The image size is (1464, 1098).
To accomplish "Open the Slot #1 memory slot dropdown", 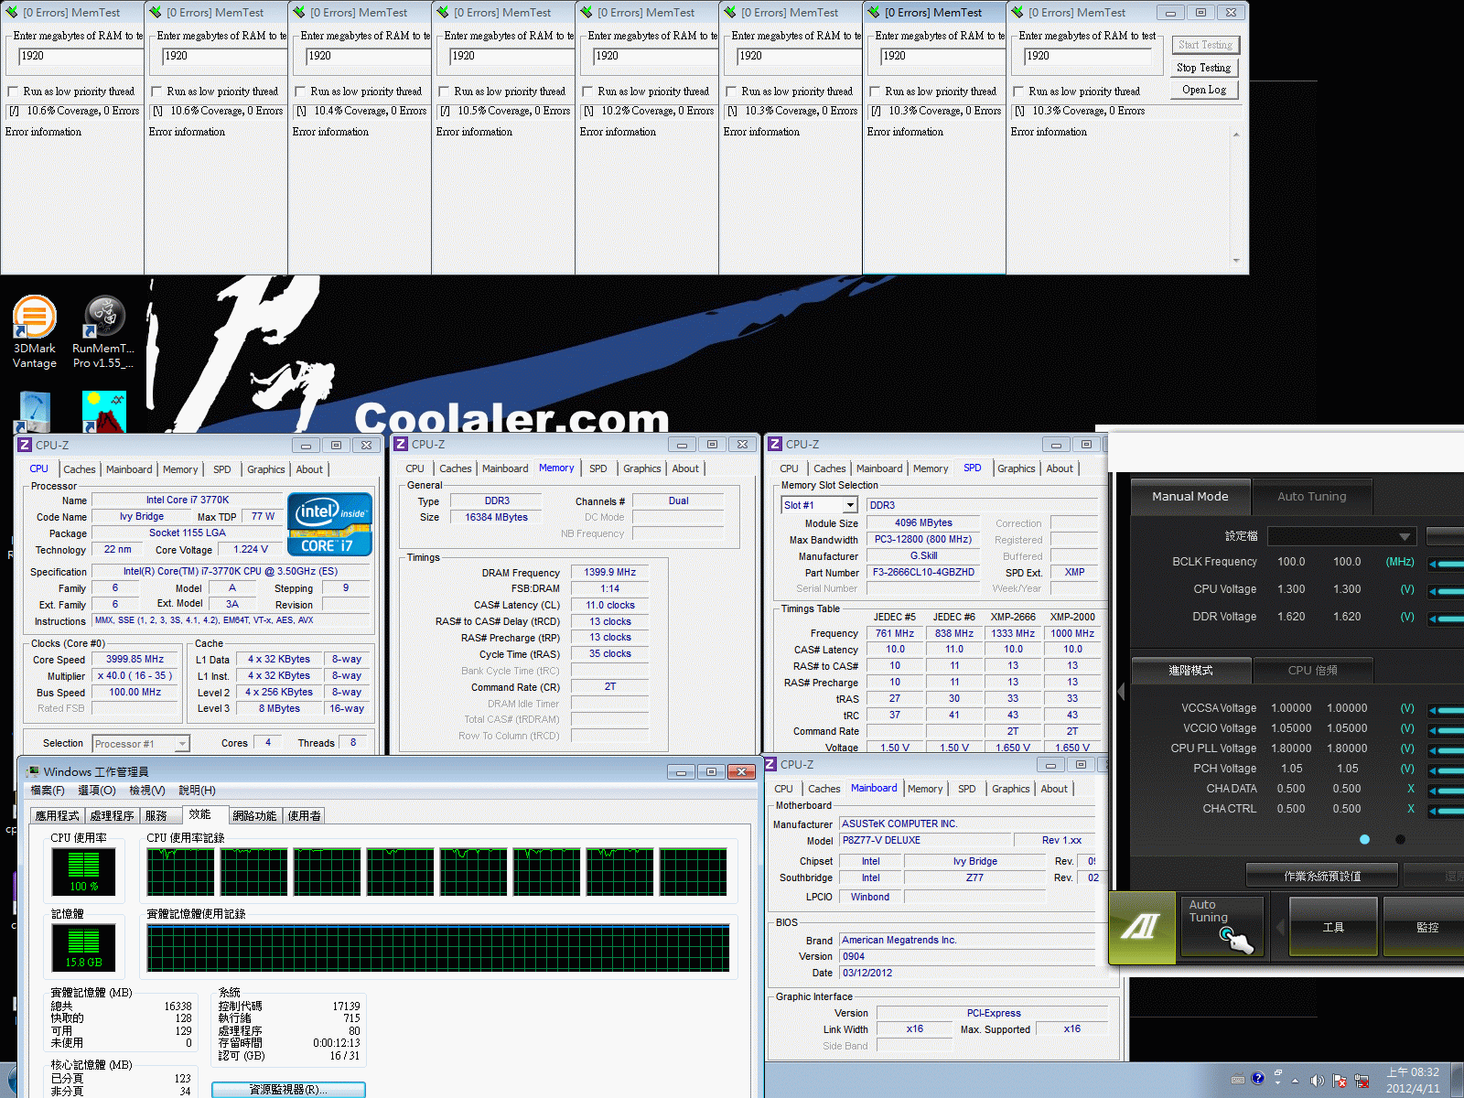I will point(850,505).
